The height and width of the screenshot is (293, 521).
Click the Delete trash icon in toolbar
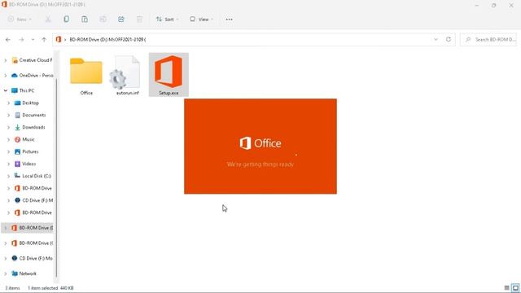click(139, 20)
